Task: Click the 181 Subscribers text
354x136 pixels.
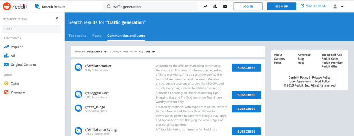Action: tap(96, 97)
